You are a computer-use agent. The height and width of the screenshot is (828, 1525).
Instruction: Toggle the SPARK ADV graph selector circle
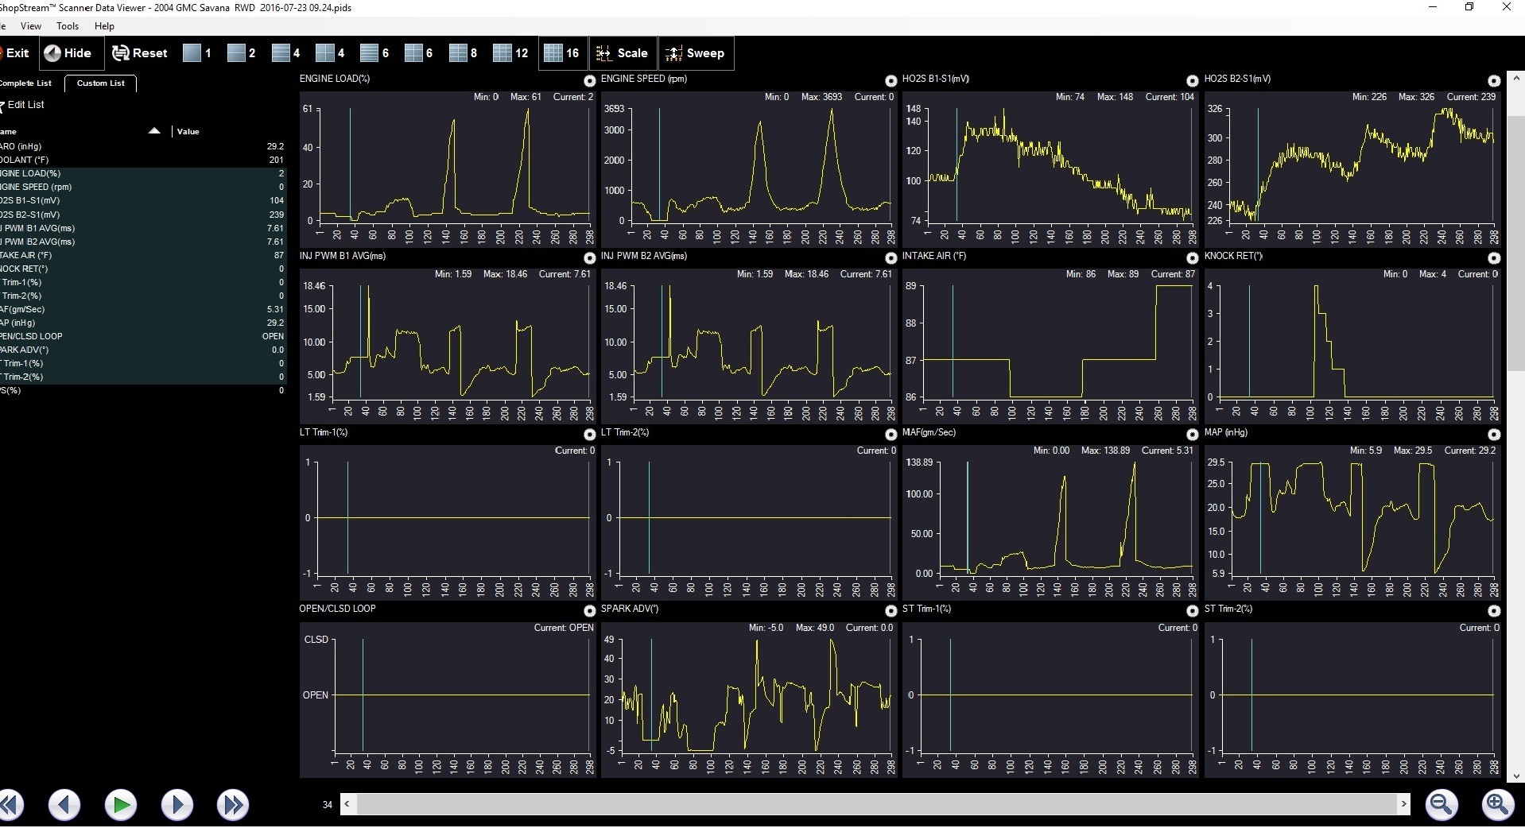coord(891,611)
